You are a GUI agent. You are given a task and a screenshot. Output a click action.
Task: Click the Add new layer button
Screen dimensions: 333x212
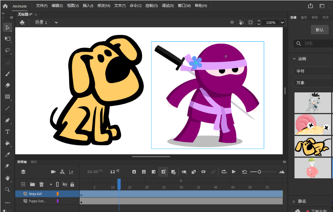coord(23,184)
